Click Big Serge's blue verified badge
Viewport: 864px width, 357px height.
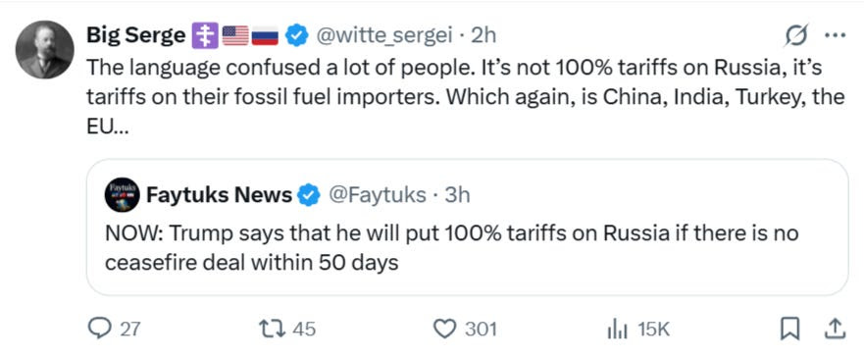click(298, 36)
